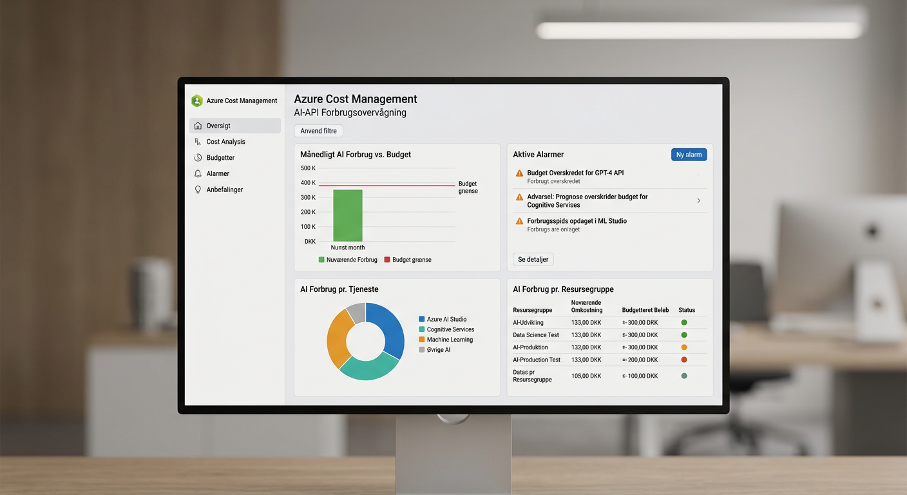907x495 pixels.
Task: Select the 'Datas pr Resursegruppe' row name
Action: [532, 376]
